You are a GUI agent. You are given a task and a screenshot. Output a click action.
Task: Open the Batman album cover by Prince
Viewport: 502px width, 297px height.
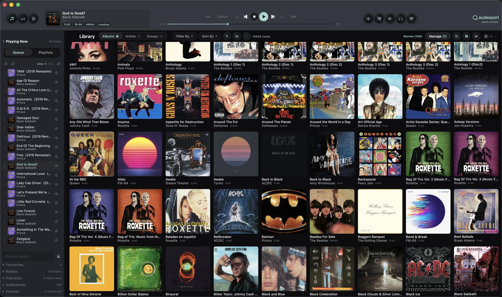pyautogui.click(x=284, y=211)
